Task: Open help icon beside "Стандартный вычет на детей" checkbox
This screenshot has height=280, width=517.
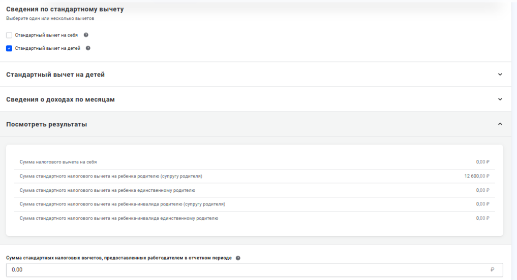Action: (88, 49)
